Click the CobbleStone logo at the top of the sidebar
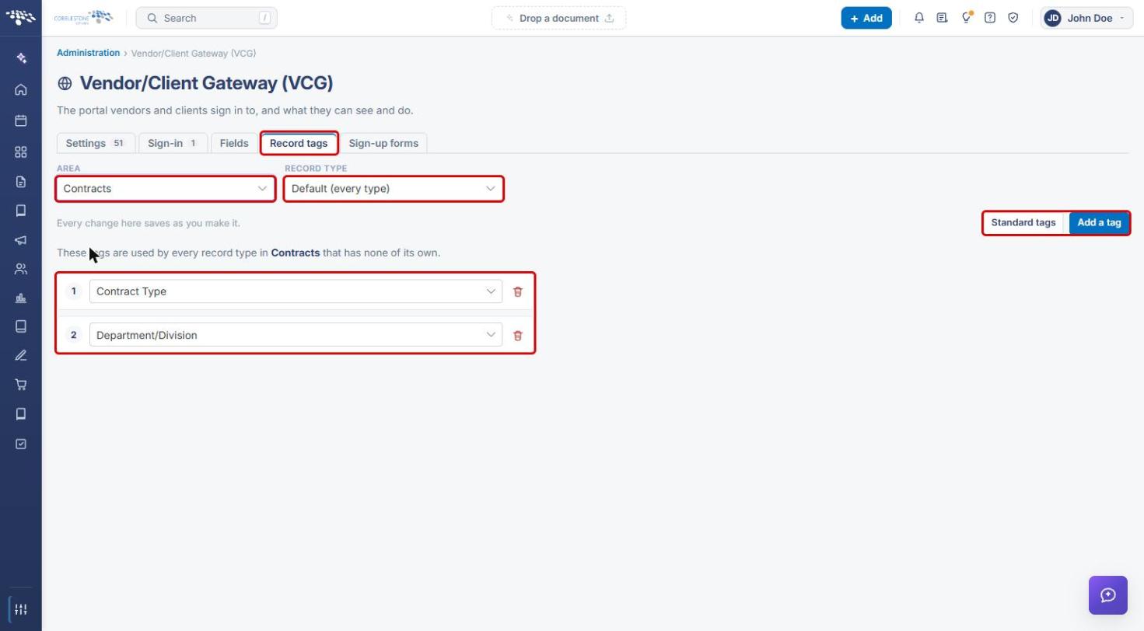The width and height of the screenshot is (1144, 631). point(21,17)
